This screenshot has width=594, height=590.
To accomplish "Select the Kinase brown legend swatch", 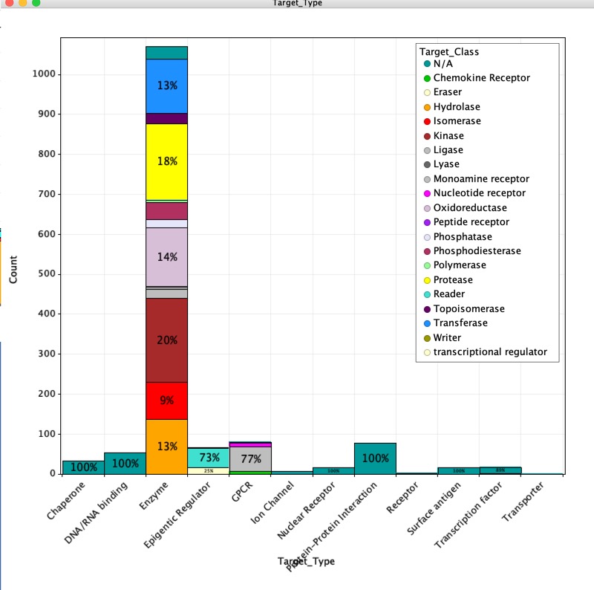I will (427, 136).
